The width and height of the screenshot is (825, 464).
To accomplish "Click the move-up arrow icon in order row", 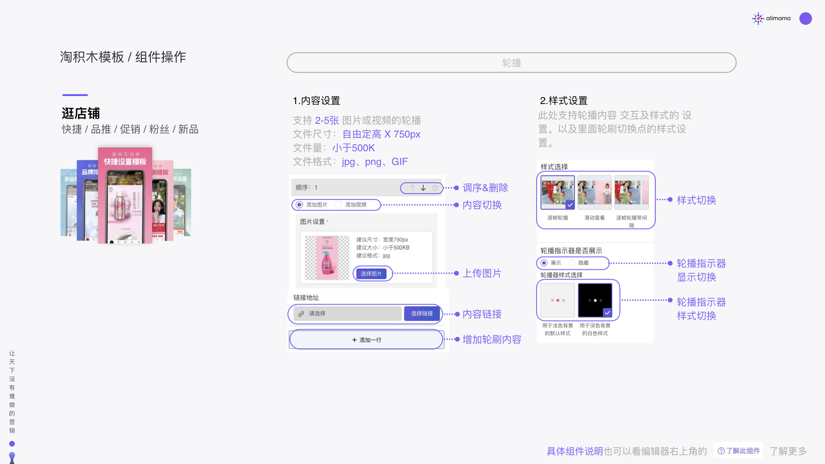I will (412, 188).
